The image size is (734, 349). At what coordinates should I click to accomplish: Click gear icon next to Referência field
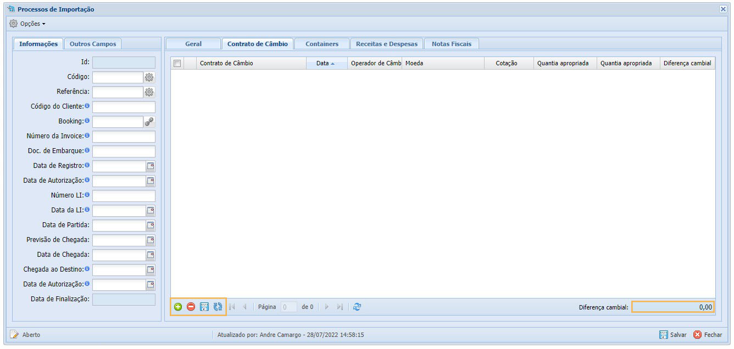click(149, 92)
